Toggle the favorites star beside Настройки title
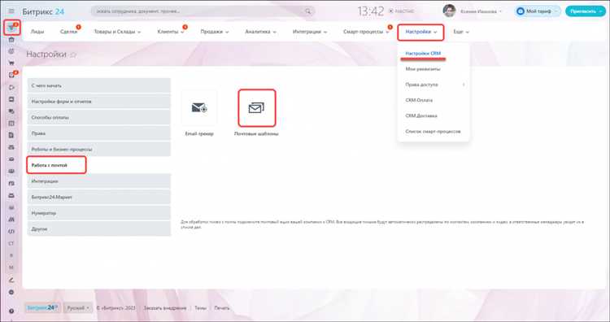The width and height of the screenshot is (610, 322). pyautogui.click(x=73, y=54)
